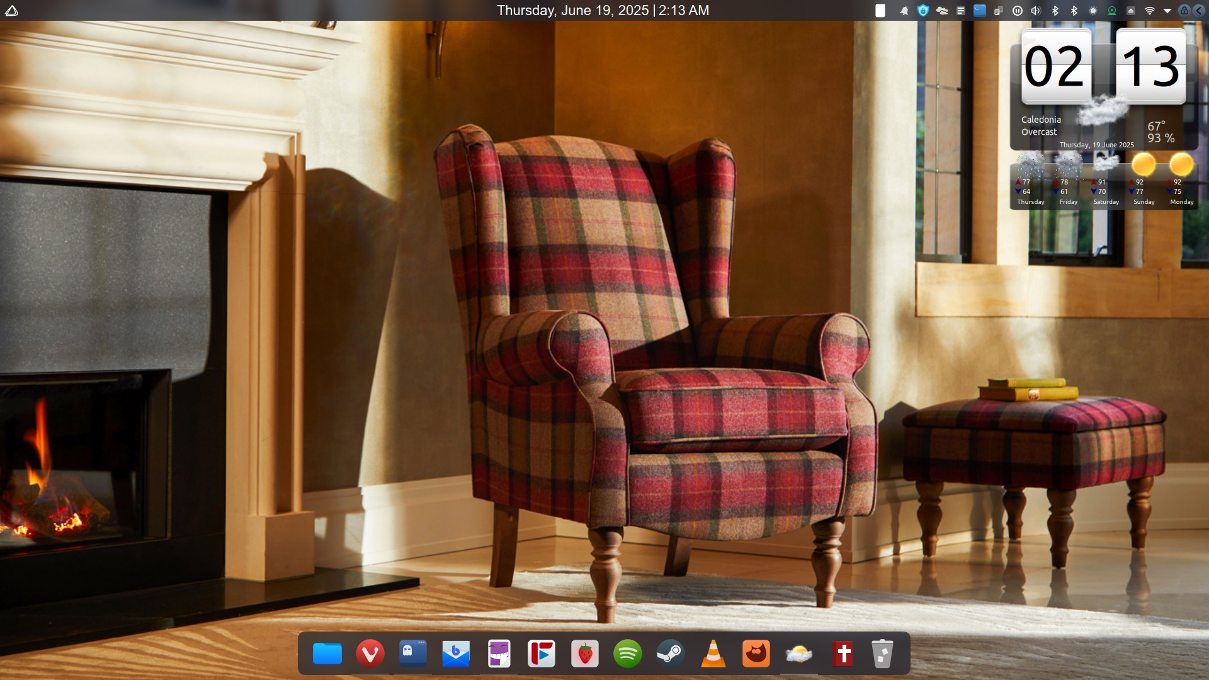Image resolution: width=1209 pixels, height=680 pixels.
Task: Open Steam from the dock
Action: pos(670,654)
